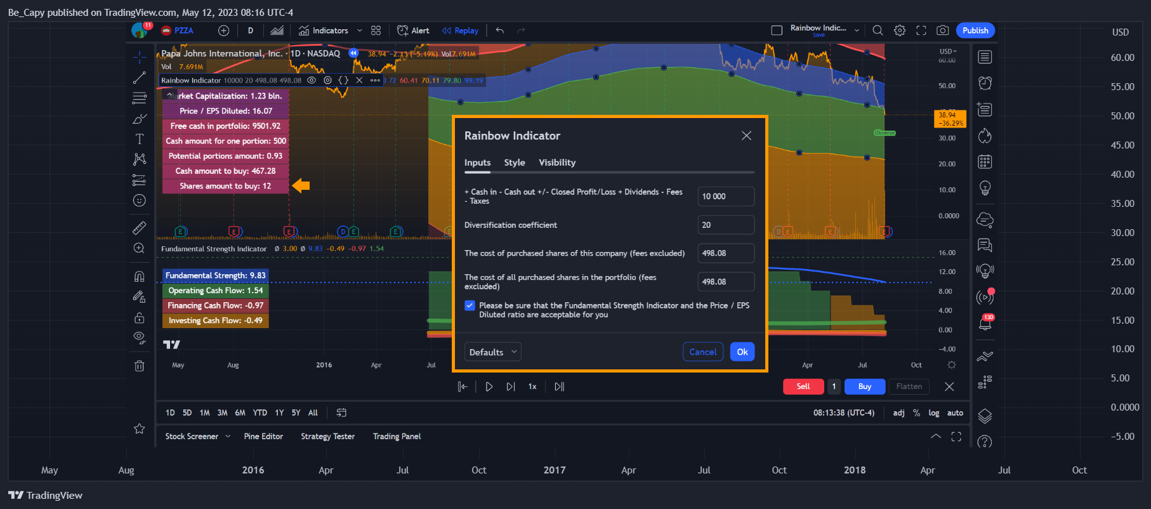Screen dimensions: 1151x509
Task: Select the trend line drawing tool
Action: pos(140,78)
